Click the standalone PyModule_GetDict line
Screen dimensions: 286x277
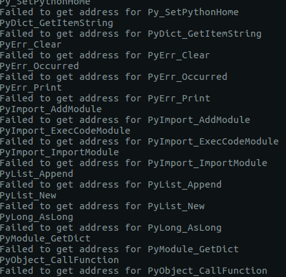click(x=45, y=238)
